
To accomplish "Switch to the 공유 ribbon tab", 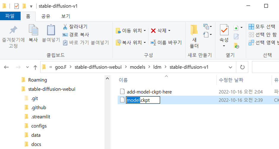I will click(46, 16).
